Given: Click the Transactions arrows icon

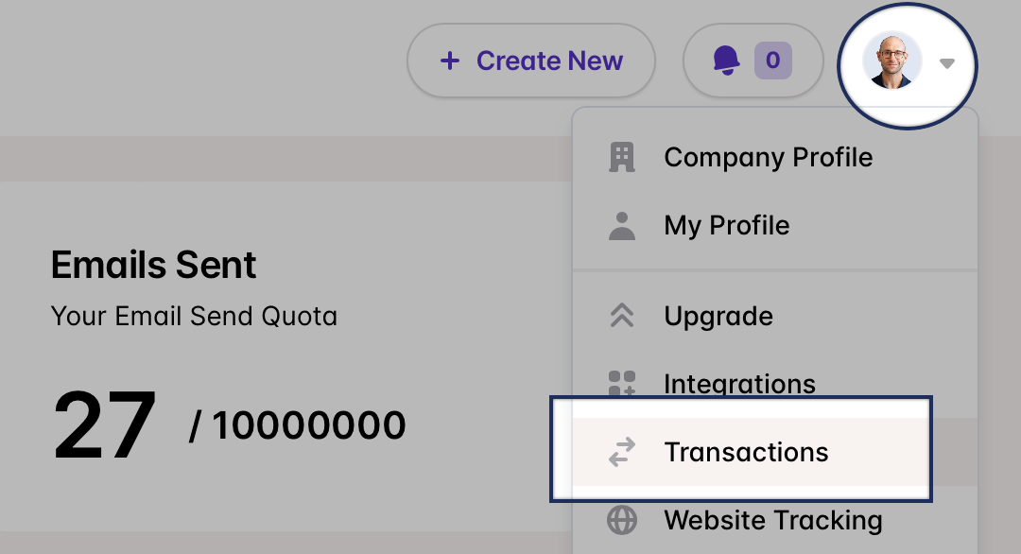Looking at the screenshot, I should 622,452.
